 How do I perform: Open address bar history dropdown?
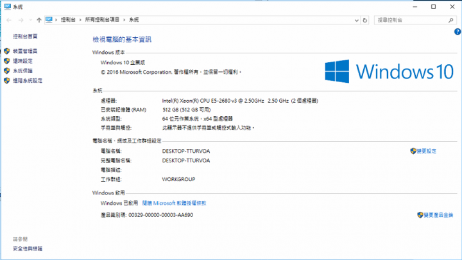[x=357, y=20]
